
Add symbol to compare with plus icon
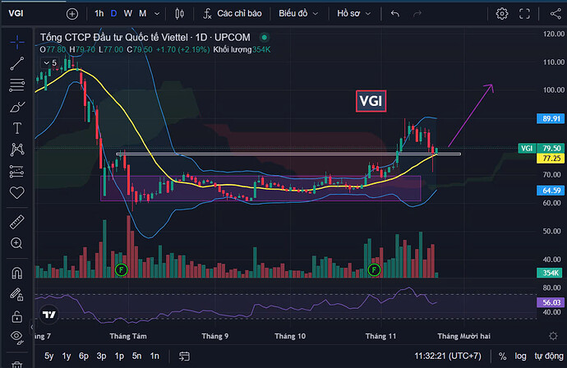point(72,14)
